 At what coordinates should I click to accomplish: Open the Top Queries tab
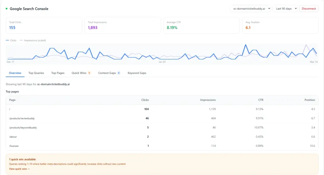coord(36,73)
